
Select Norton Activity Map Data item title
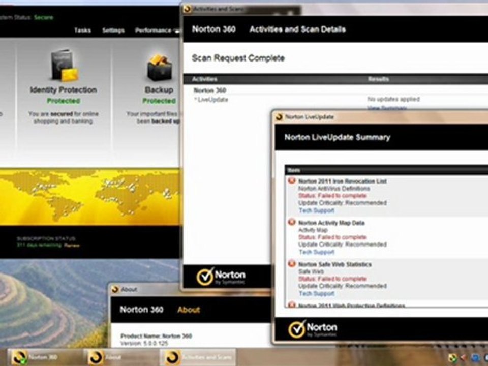tap(331, 223)
